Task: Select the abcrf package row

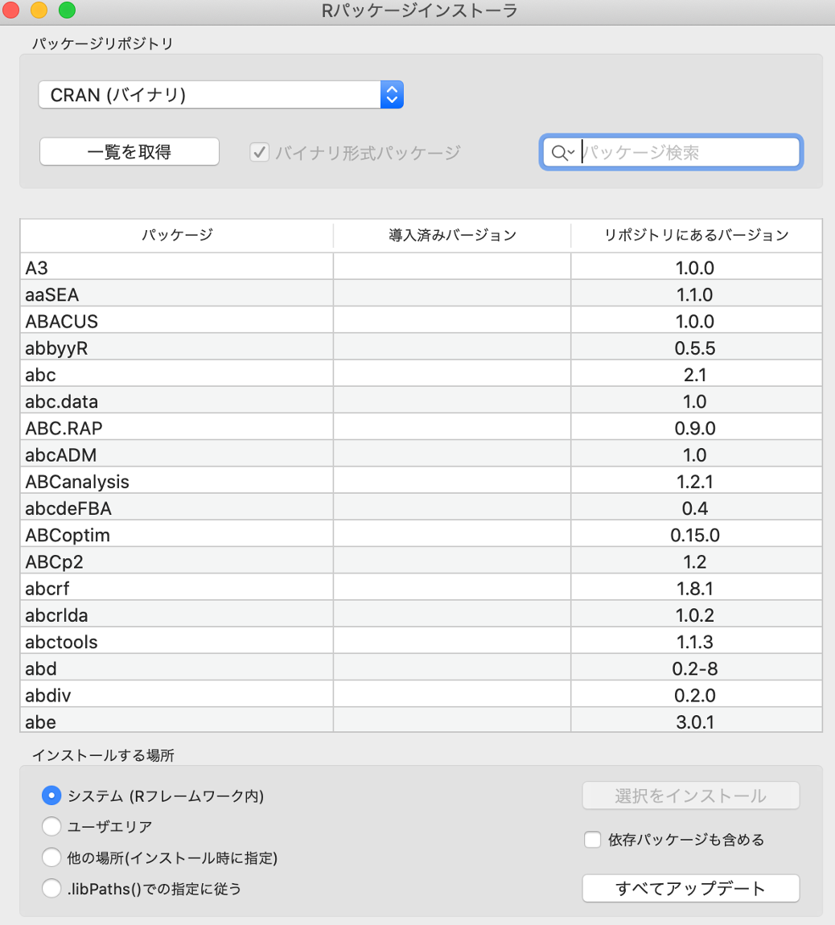Action: 422,589
